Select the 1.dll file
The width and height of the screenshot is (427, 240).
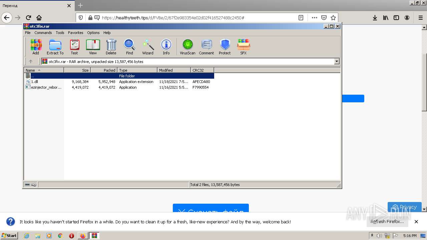[x=119, y=82]
